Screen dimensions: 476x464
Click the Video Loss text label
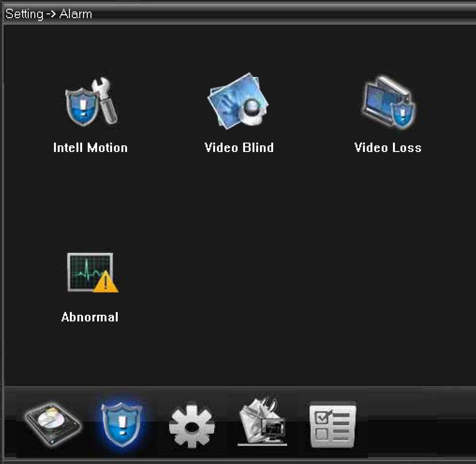tap(388, 148)
